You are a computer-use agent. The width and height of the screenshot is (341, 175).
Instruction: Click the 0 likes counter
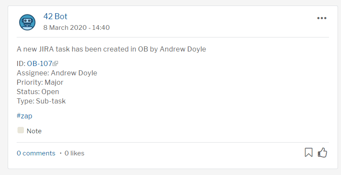(x=74, y=153)
